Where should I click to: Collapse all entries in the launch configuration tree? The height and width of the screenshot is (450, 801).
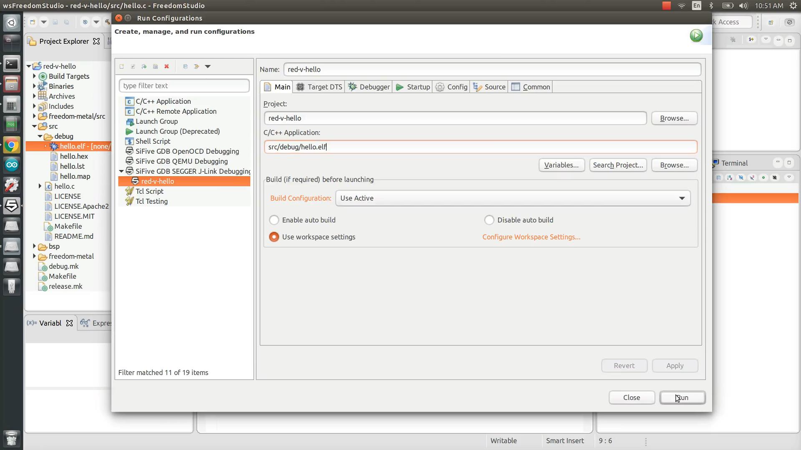pyautogui.click(x=185, y=66)
